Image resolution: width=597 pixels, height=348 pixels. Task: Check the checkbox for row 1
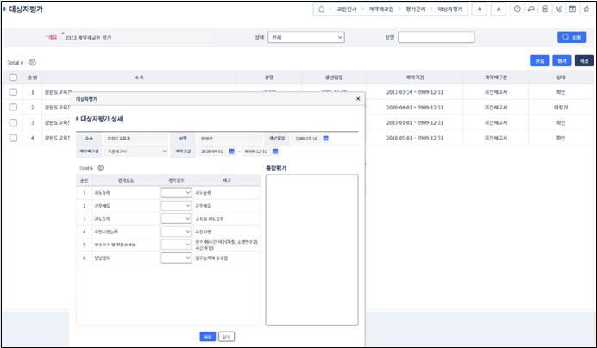pyautogui.click(x=13, y=92)
